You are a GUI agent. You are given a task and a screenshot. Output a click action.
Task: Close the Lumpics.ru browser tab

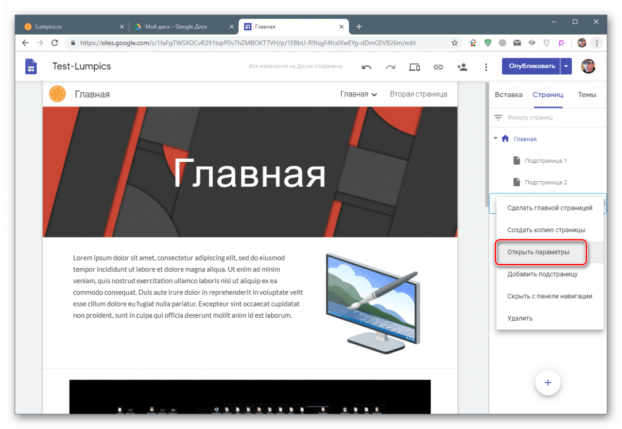tap(121, 27)
